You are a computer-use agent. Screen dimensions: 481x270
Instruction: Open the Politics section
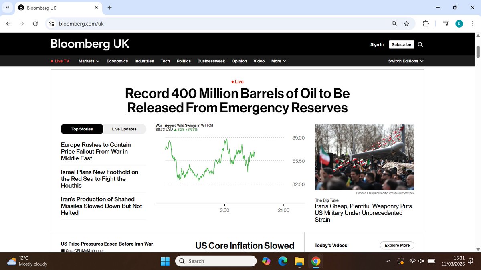[184, 61]
